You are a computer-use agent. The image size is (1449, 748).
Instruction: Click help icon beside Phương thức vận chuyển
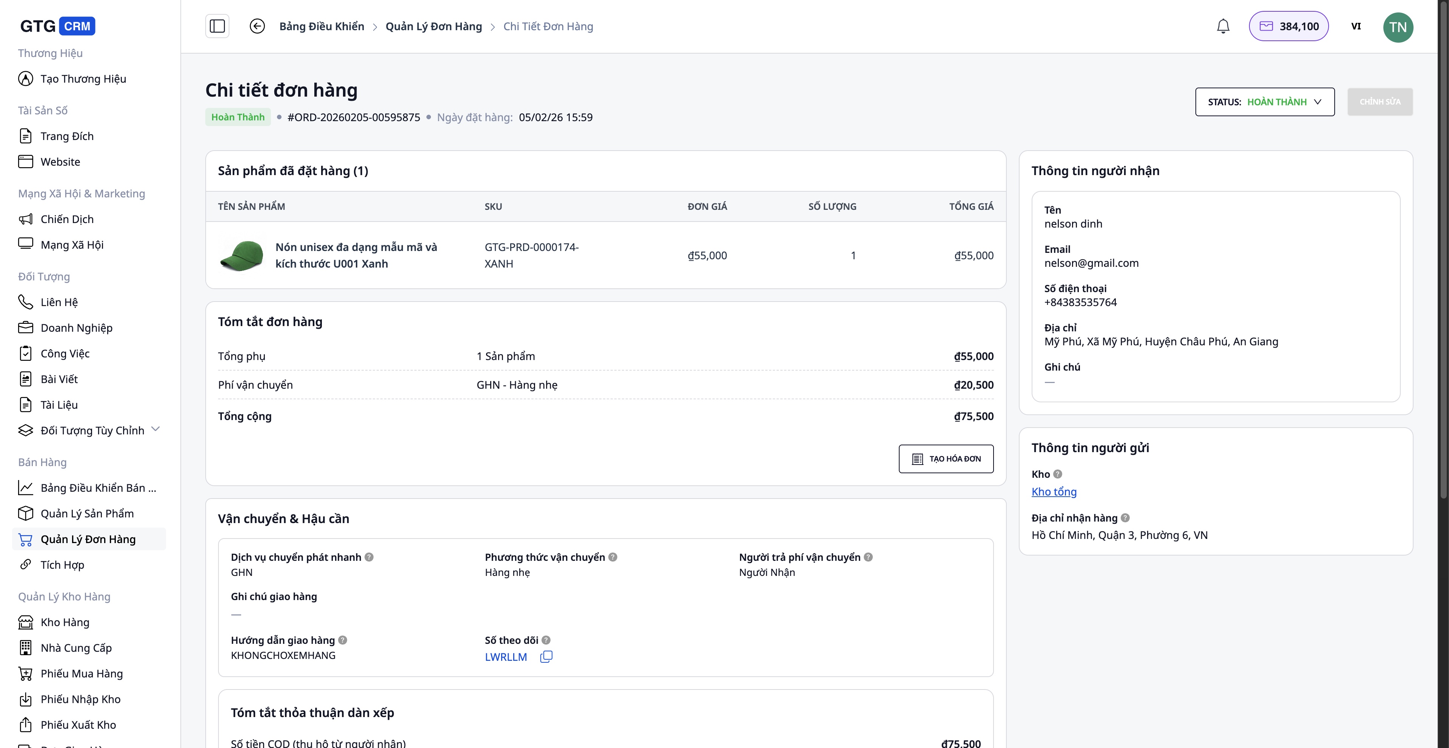pyautogui.click(x=612, y=557)
